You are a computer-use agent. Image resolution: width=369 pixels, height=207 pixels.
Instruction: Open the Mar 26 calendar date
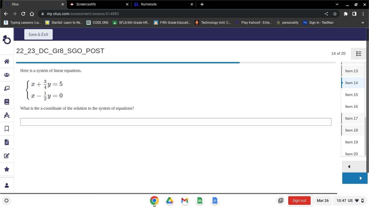tap(323, 201)
